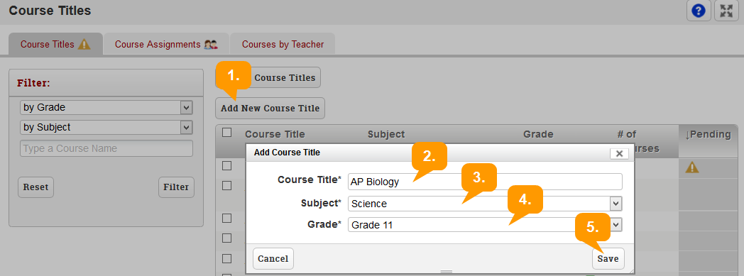This screenshot has height=276, width=744.
Task: Click the fullscreen expand arrows icon
Action: [726, 11]
